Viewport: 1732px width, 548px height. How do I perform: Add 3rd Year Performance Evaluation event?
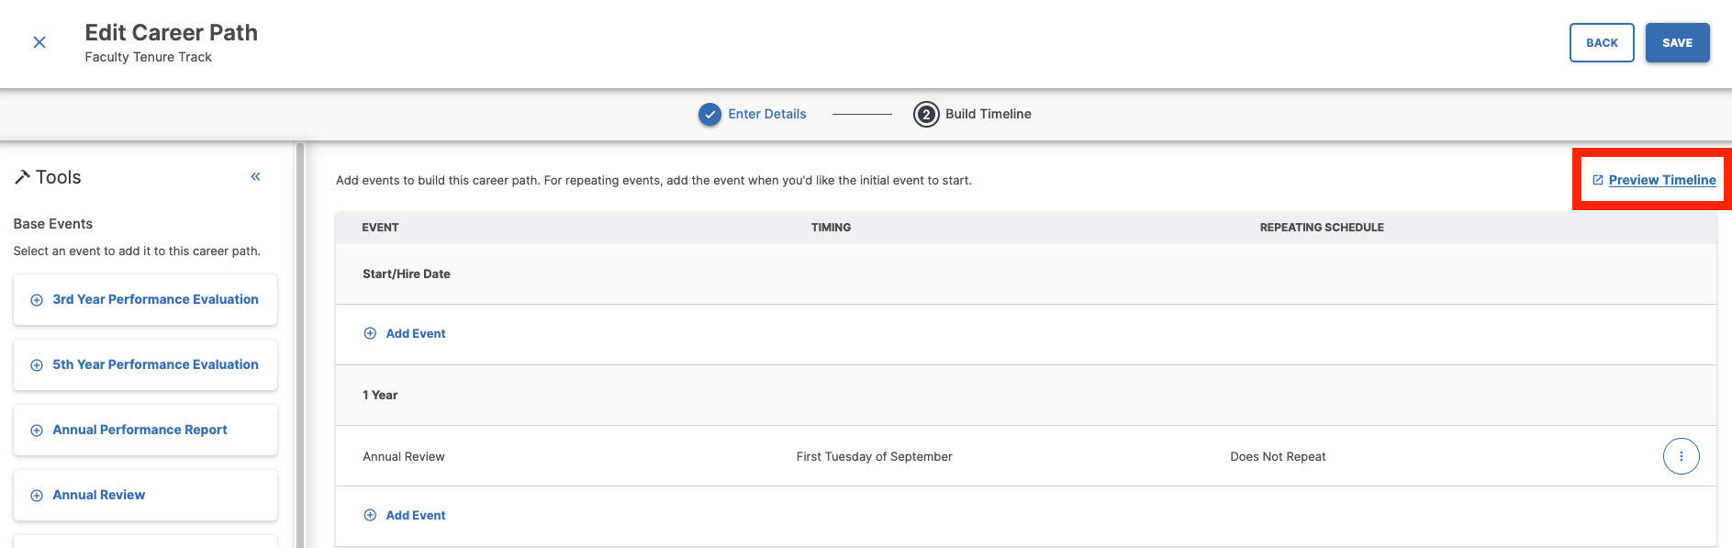point(145,299)
